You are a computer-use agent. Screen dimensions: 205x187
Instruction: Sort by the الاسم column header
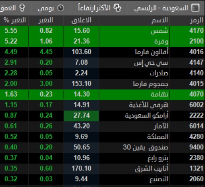pyautogui.click(x=159, y=21)
